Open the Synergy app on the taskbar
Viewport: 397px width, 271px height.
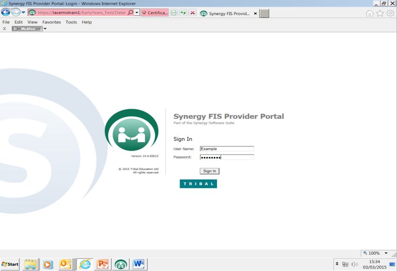[121, 264]
